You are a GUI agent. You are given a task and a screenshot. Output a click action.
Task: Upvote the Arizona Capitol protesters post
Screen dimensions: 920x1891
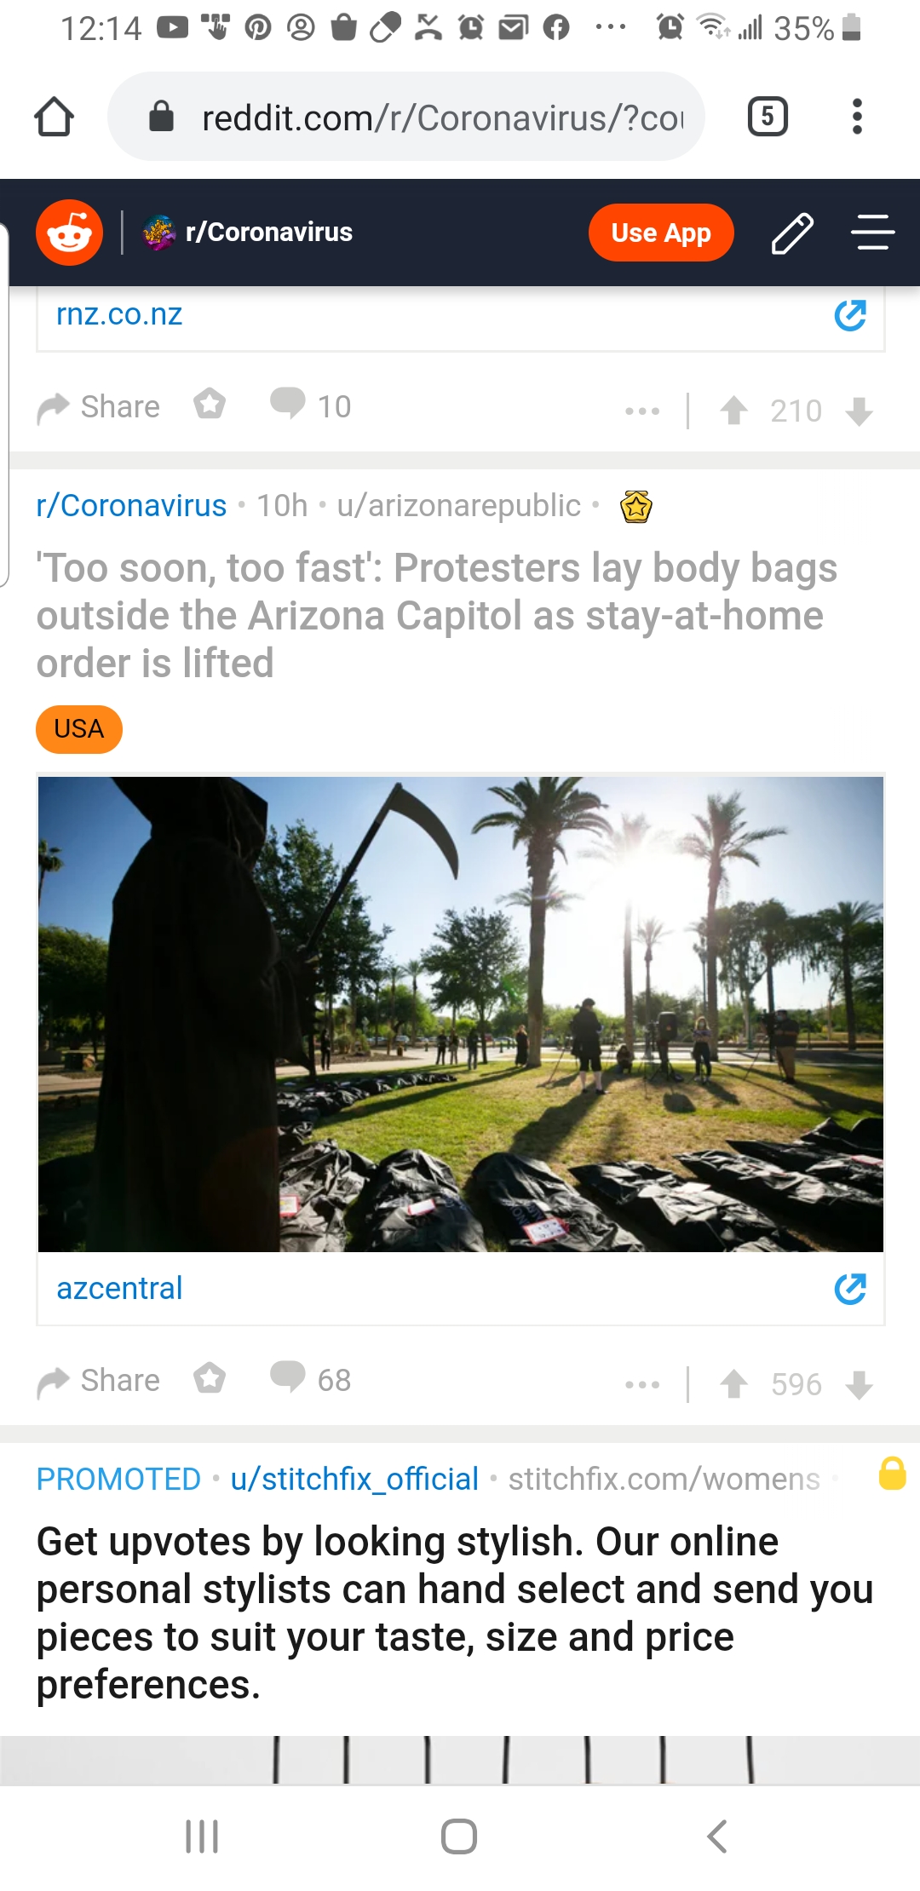(x=733, y=1384)
